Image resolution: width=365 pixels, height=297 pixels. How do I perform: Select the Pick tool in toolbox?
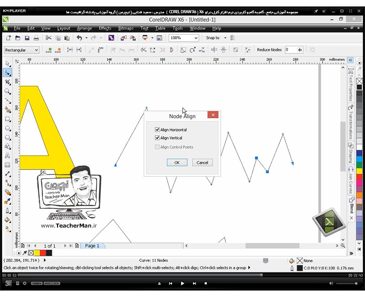click(7, 64)
